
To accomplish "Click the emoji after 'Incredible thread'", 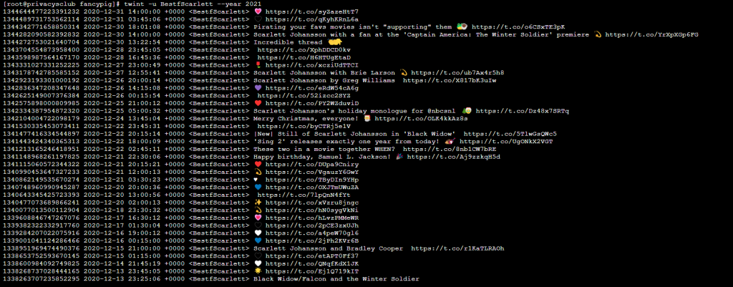I will tap(335, 42).
